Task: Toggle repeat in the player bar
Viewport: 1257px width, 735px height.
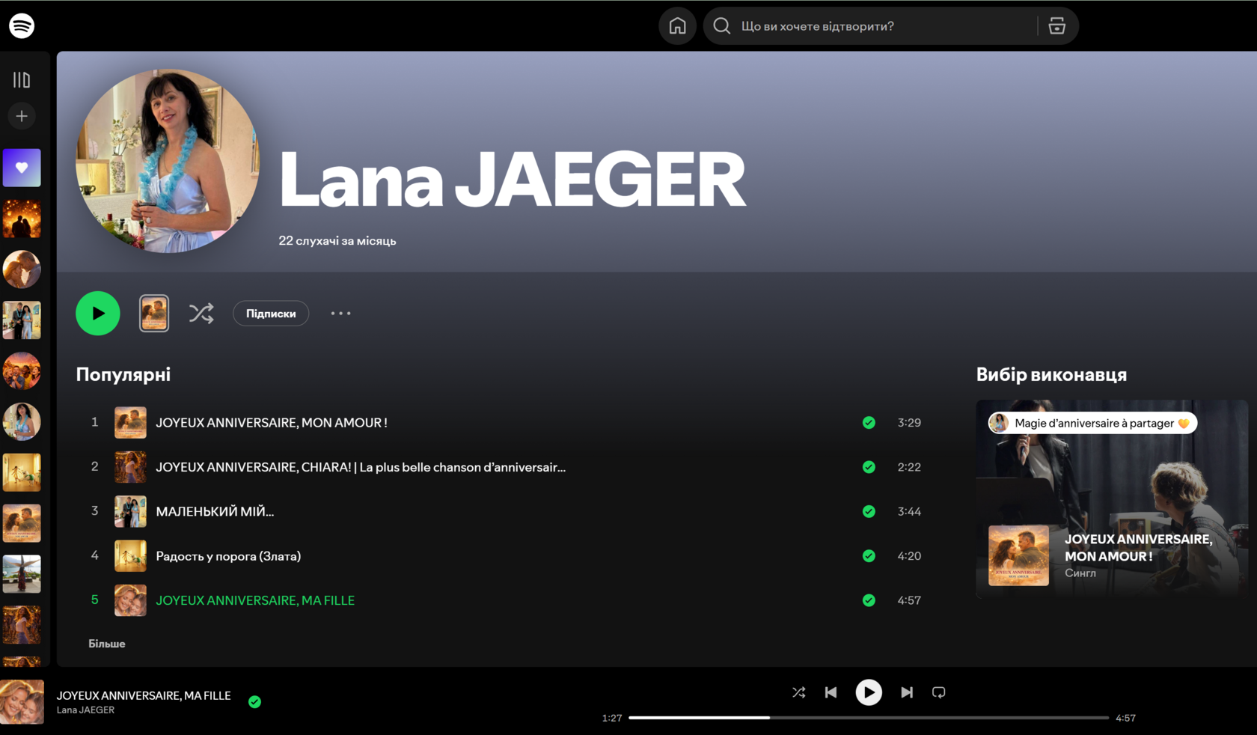Action: pos(939,692)
